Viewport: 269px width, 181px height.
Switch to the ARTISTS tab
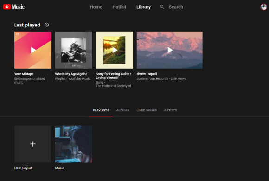point(171,110)
